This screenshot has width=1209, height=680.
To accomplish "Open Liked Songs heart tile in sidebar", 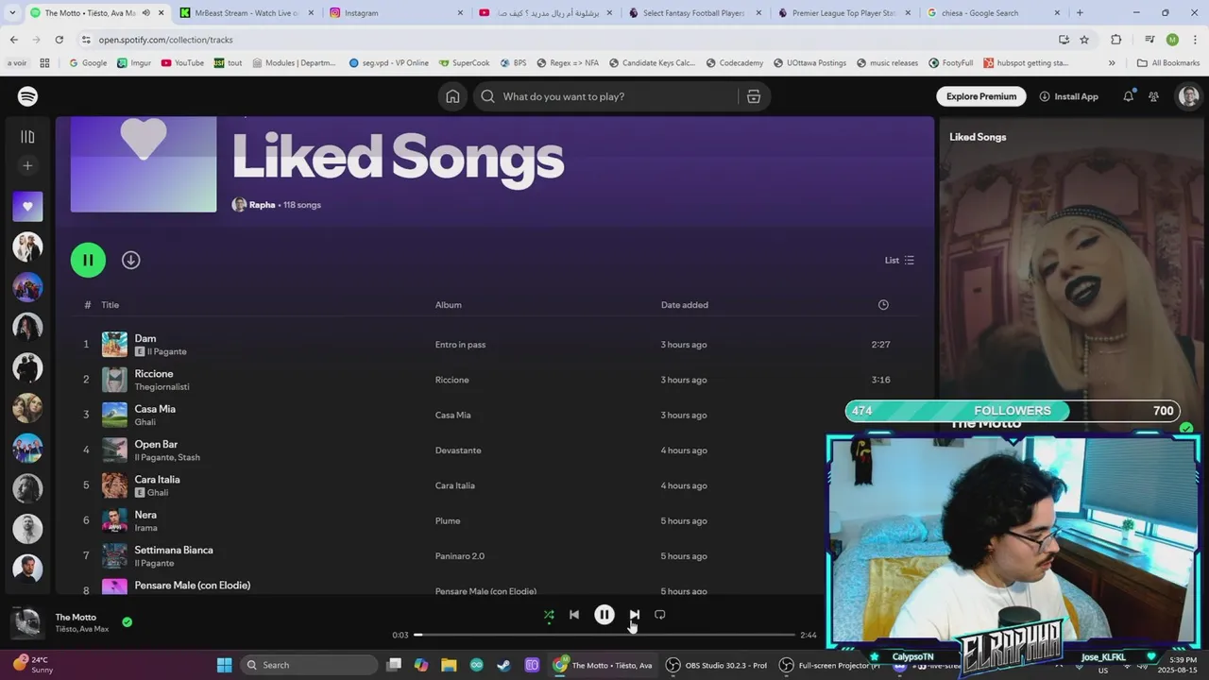I will click(x=27, y=206).
